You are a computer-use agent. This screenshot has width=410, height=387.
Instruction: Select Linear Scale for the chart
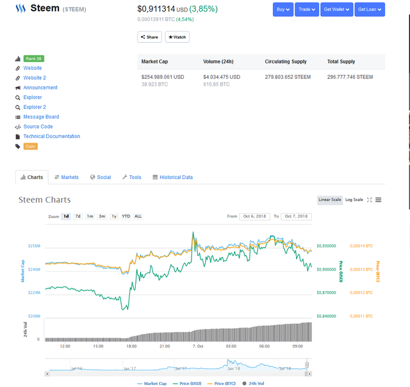pos(330,200)
